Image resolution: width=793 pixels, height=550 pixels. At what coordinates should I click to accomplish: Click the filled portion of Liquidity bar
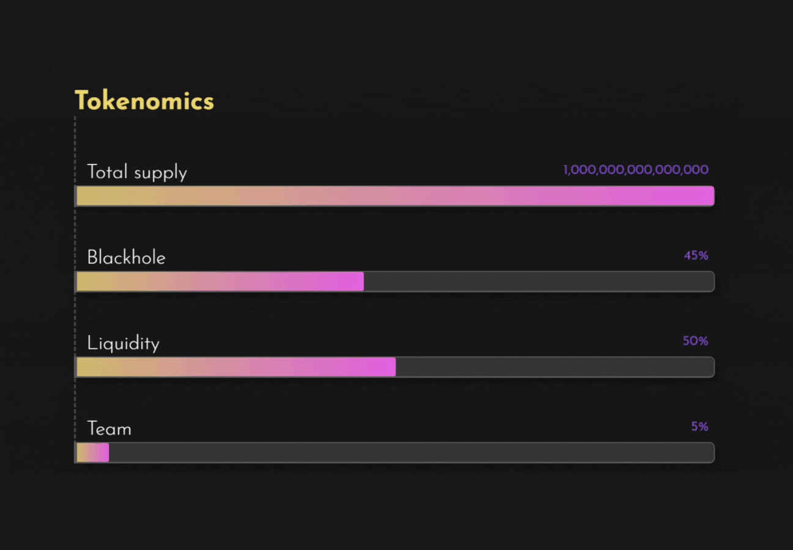[236, 367]
